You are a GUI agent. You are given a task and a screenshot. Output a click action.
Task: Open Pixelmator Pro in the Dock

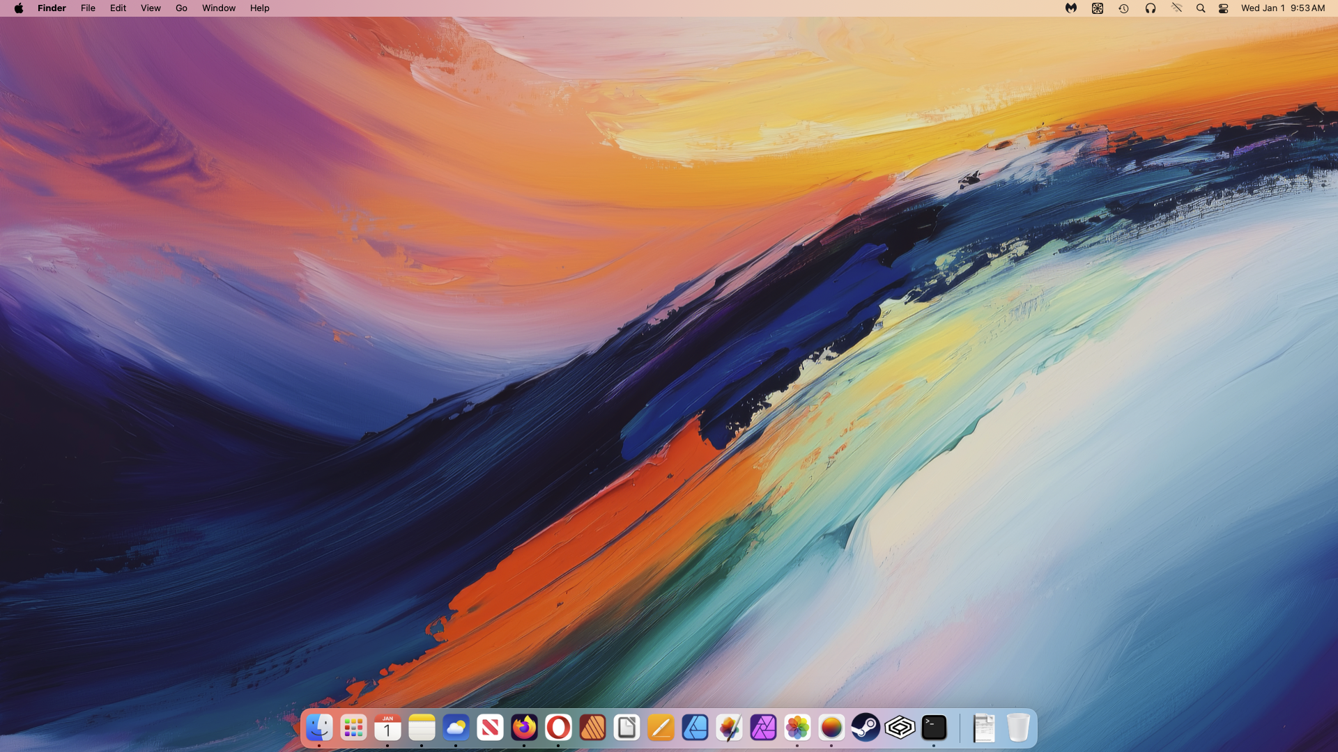[729, 728]
